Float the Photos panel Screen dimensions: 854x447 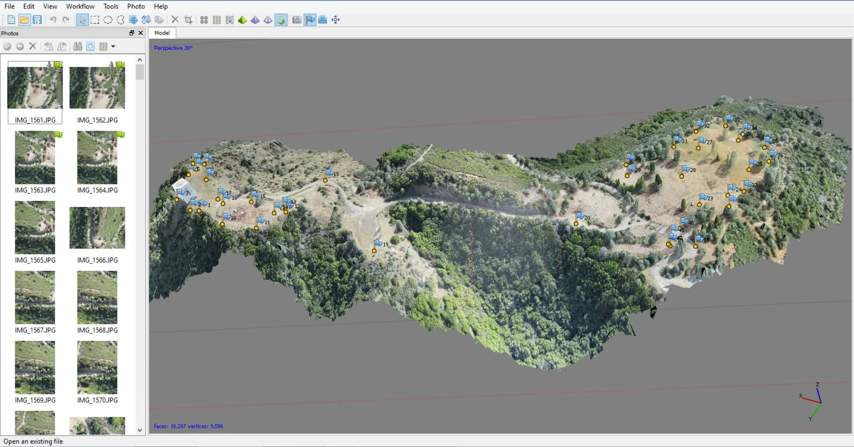click(x=132, y=33)
